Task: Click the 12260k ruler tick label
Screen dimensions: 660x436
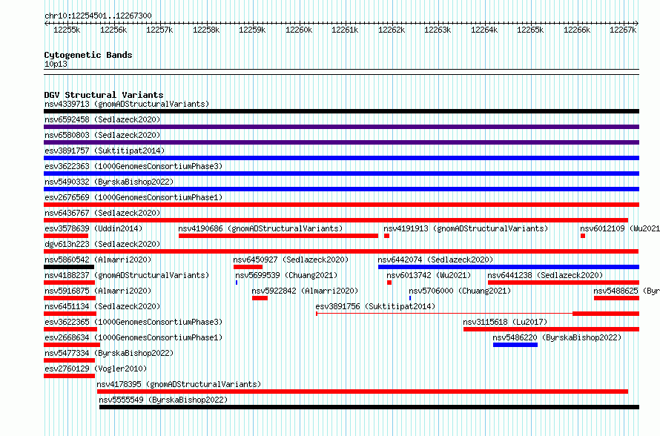Action: coord(299,30)
